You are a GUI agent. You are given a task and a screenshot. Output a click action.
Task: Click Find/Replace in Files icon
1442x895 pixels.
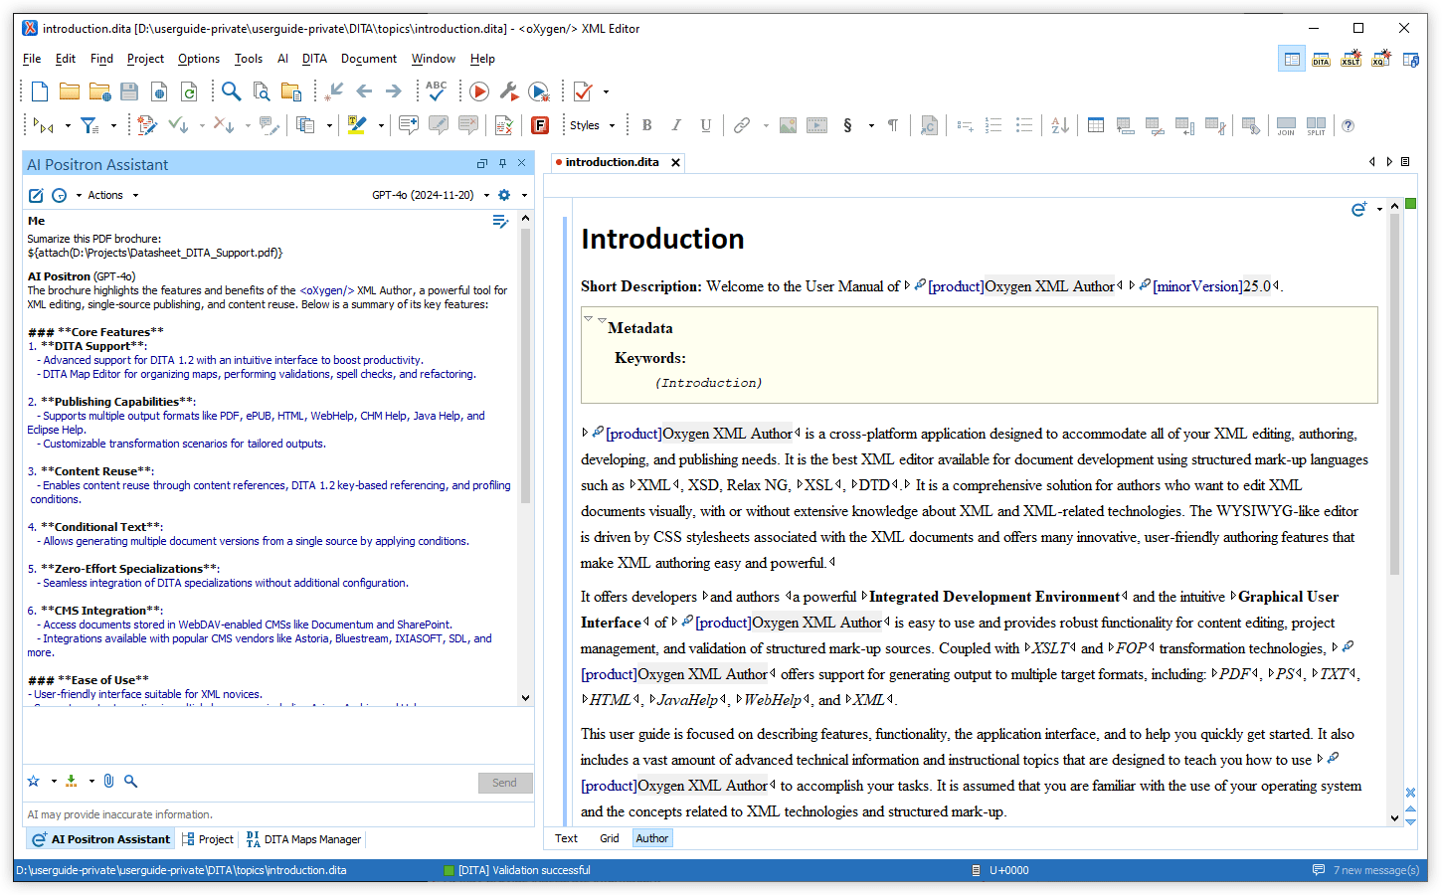(262, 92)
